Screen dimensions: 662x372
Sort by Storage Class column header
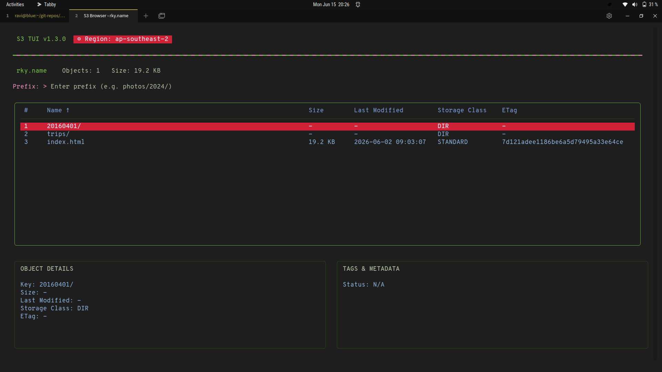[462, 110]
